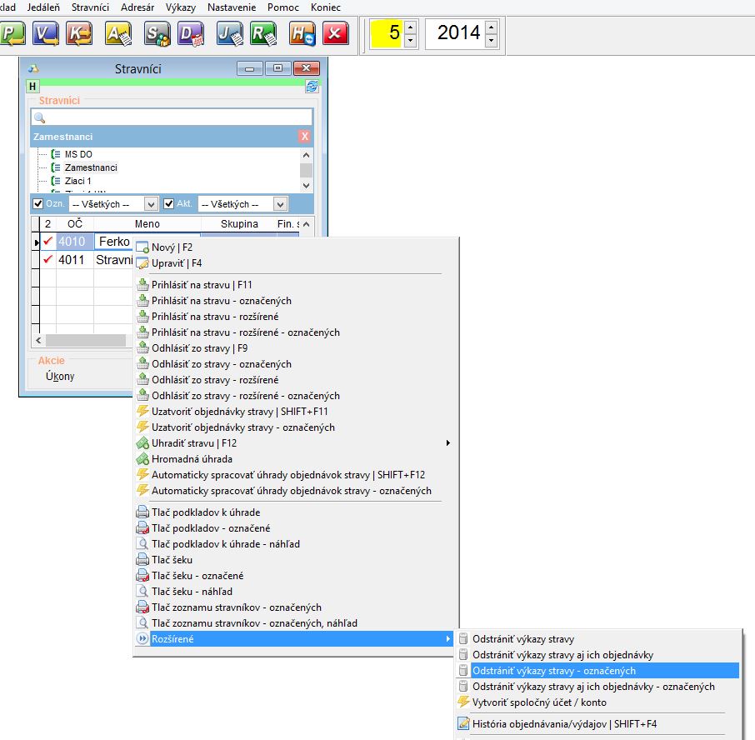Screen dimensions: 755x740
Task: Click the Úkony link under Akcie
Action: click(60, 377)
